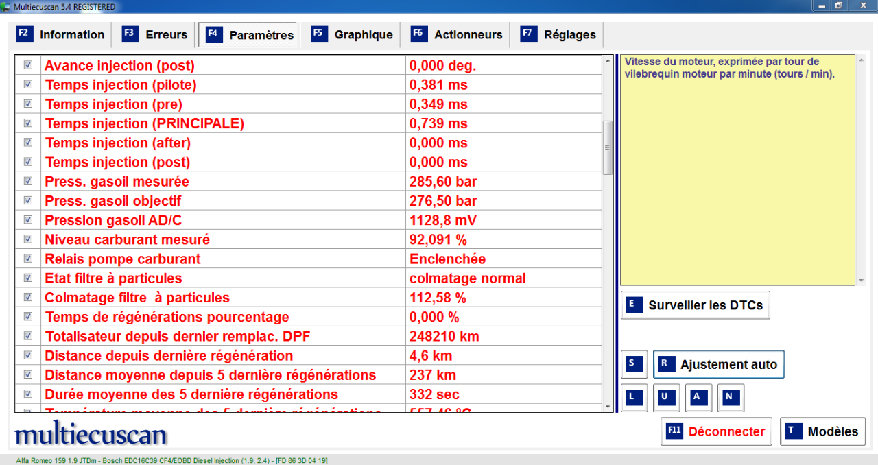
Task: Toggle the Relais pompe carburant checkbox
Action: (28, 259)
